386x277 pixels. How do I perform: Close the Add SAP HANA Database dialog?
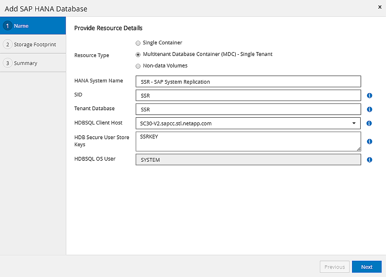pos(379,7)
